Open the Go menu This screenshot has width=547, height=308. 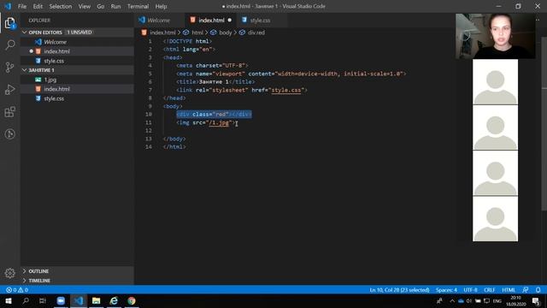(101, 6)
